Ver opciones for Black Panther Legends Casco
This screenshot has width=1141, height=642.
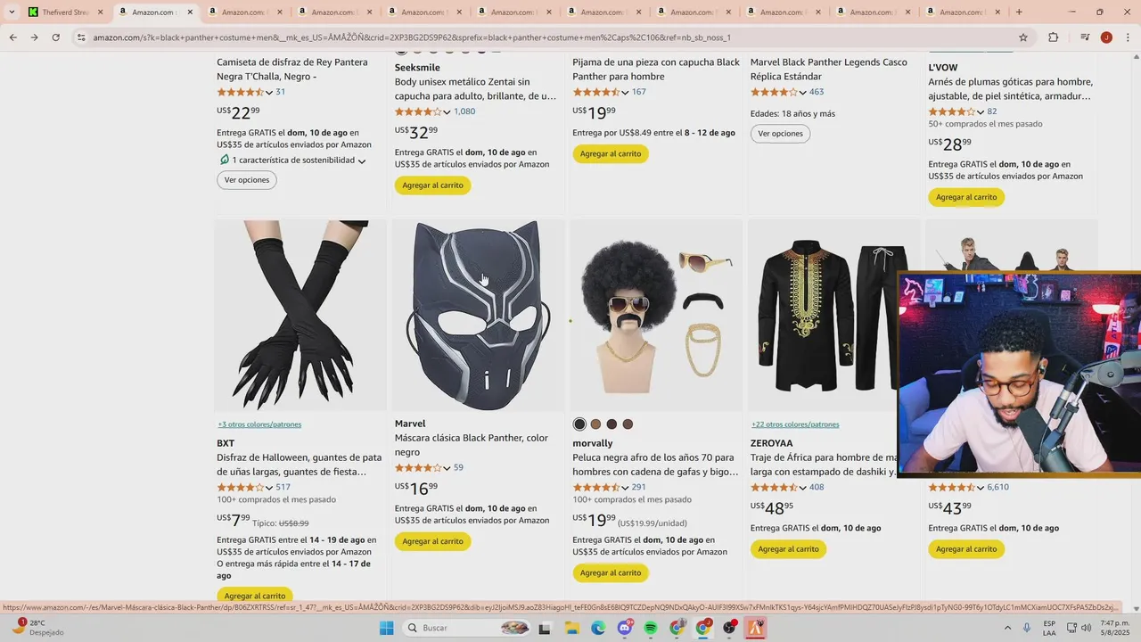[780, 134]
